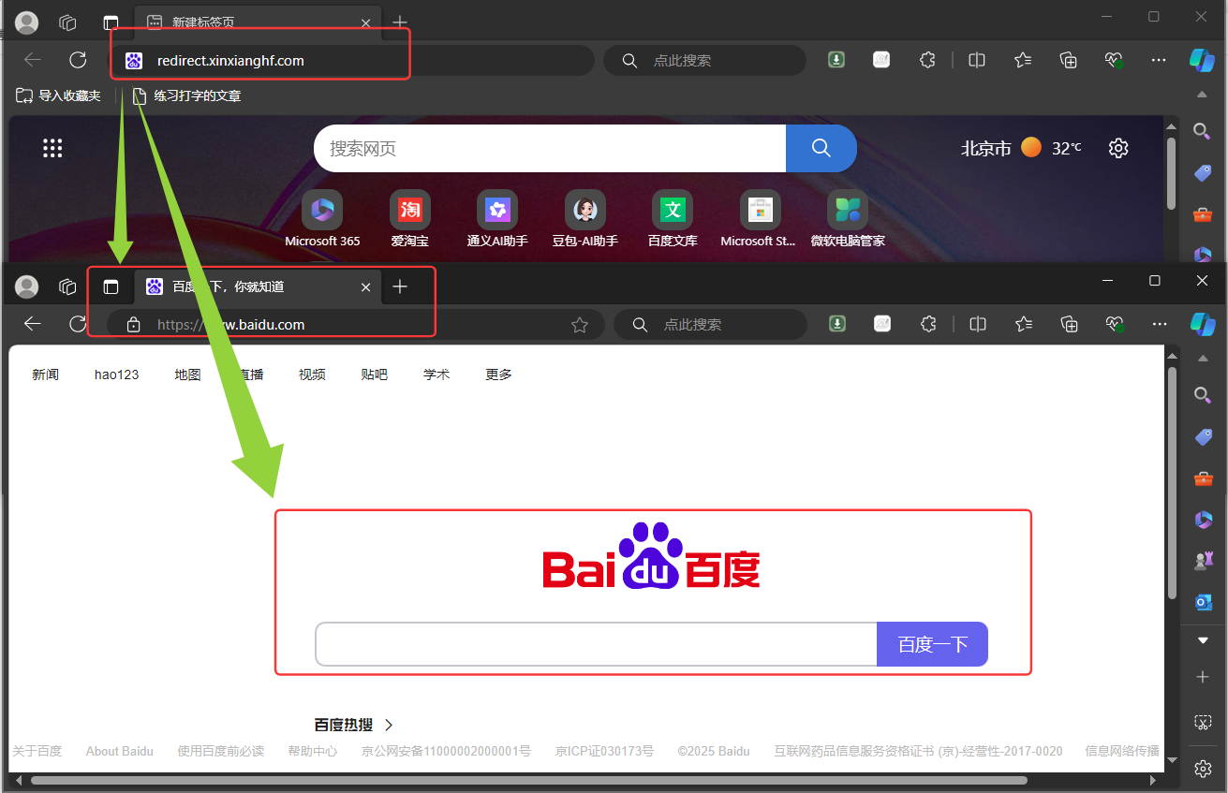Click back arrow in the top browser window

(33, 60)
